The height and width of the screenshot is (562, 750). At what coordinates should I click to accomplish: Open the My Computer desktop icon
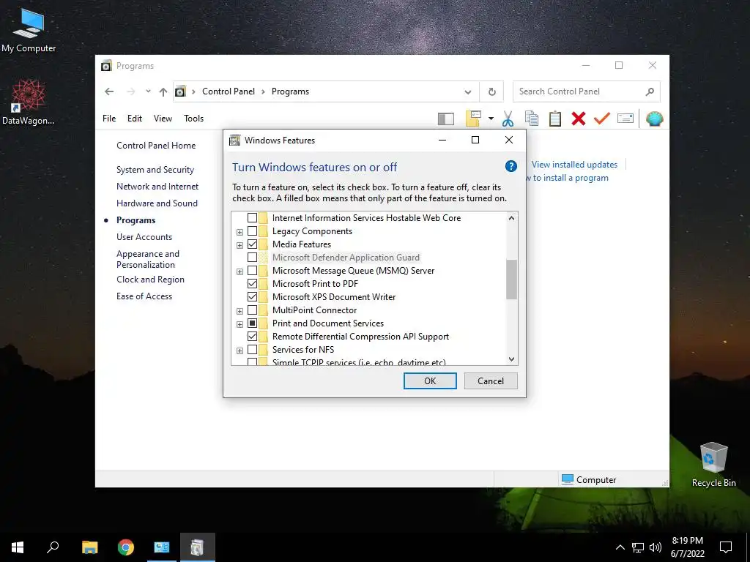tap(29, 30)
